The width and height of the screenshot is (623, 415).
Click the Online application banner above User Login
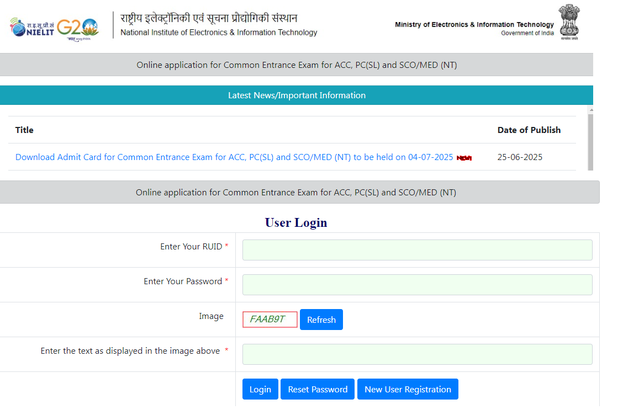pyautogui.click(x=299, y=192)
